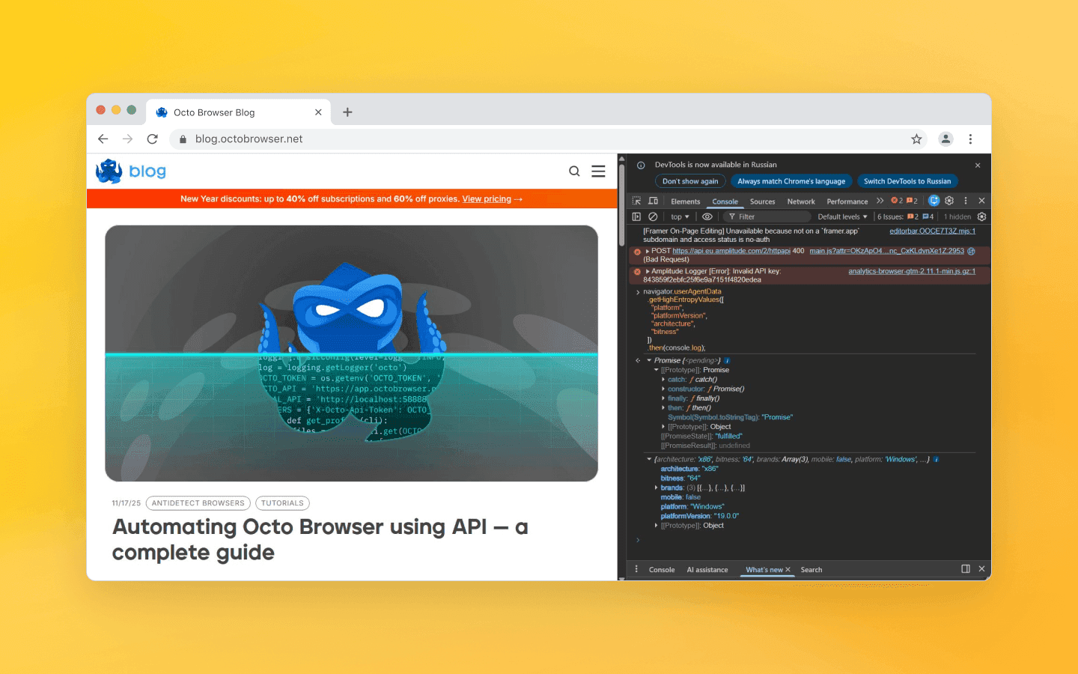Expand the then: f then() entry
Screen dimensions: 1078x674
coord(663,408)
